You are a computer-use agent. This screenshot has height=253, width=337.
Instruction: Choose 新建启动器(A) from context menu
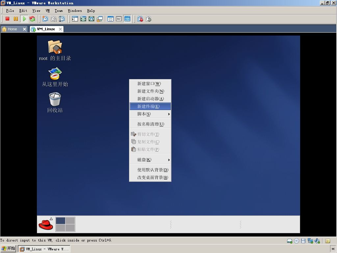150,99
